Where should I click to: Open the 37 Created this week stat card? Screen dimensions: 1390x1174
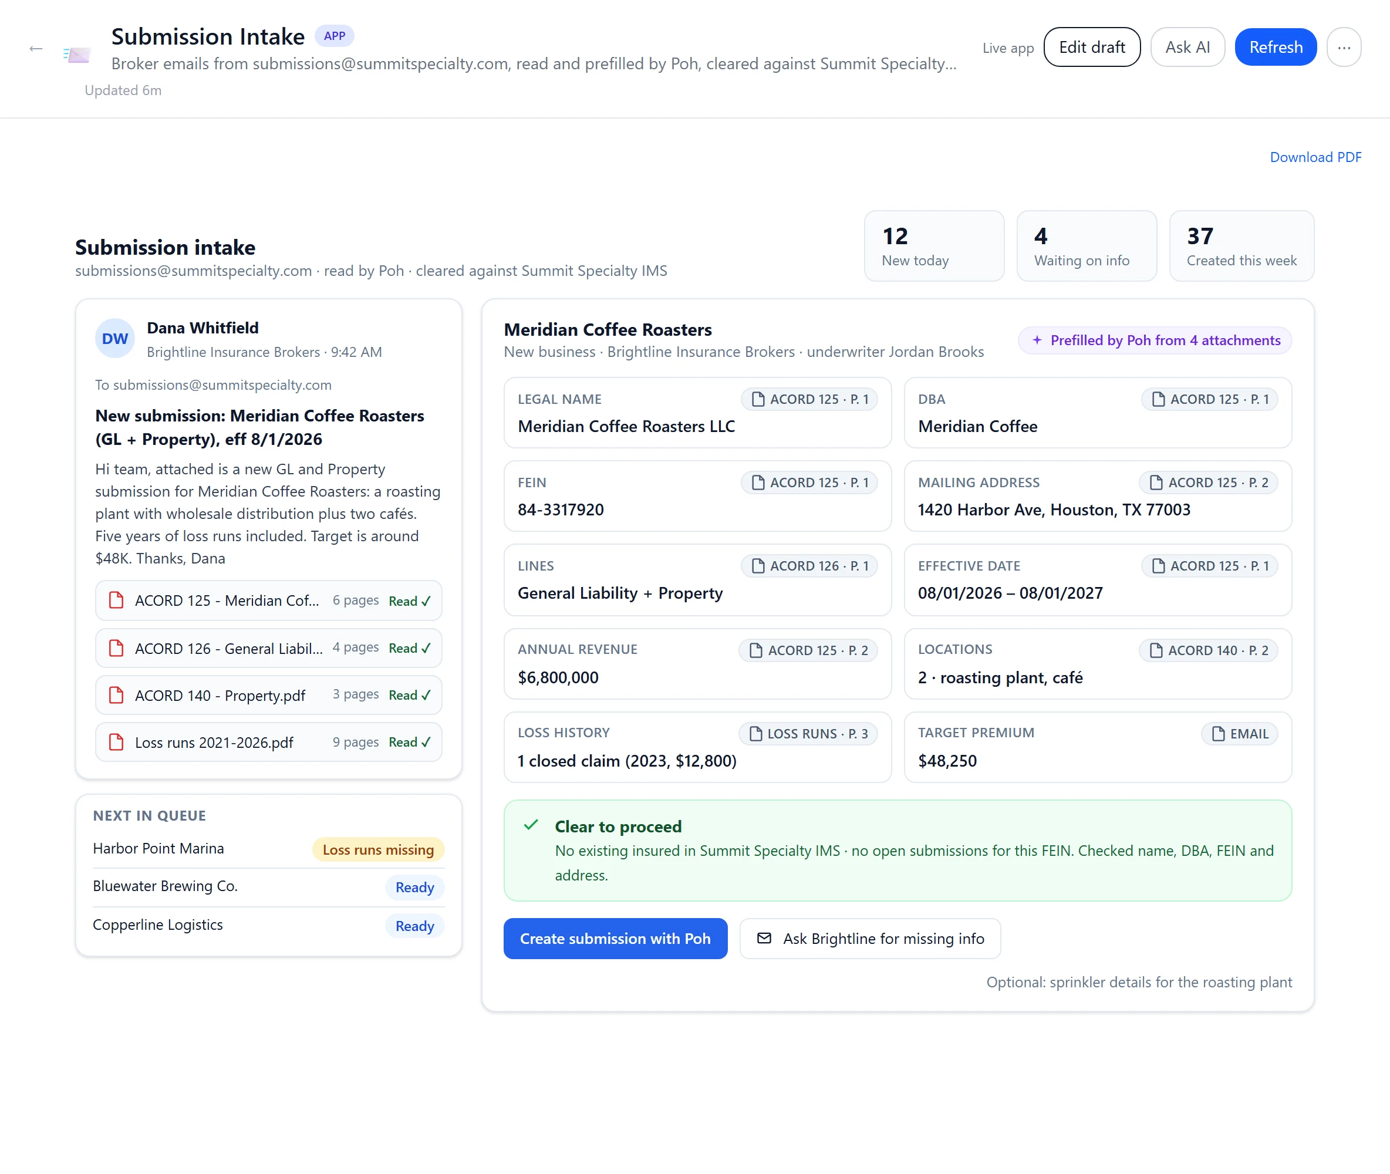(1241, 247)
